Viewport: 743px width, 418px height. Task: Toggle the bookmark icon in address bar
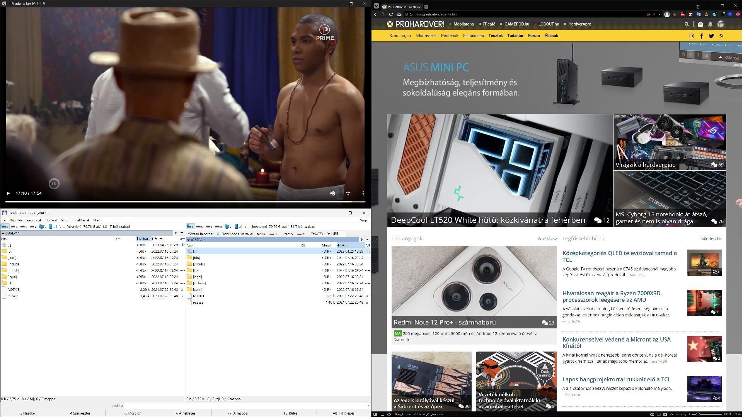pyautogui.click(x=654, y=14)
